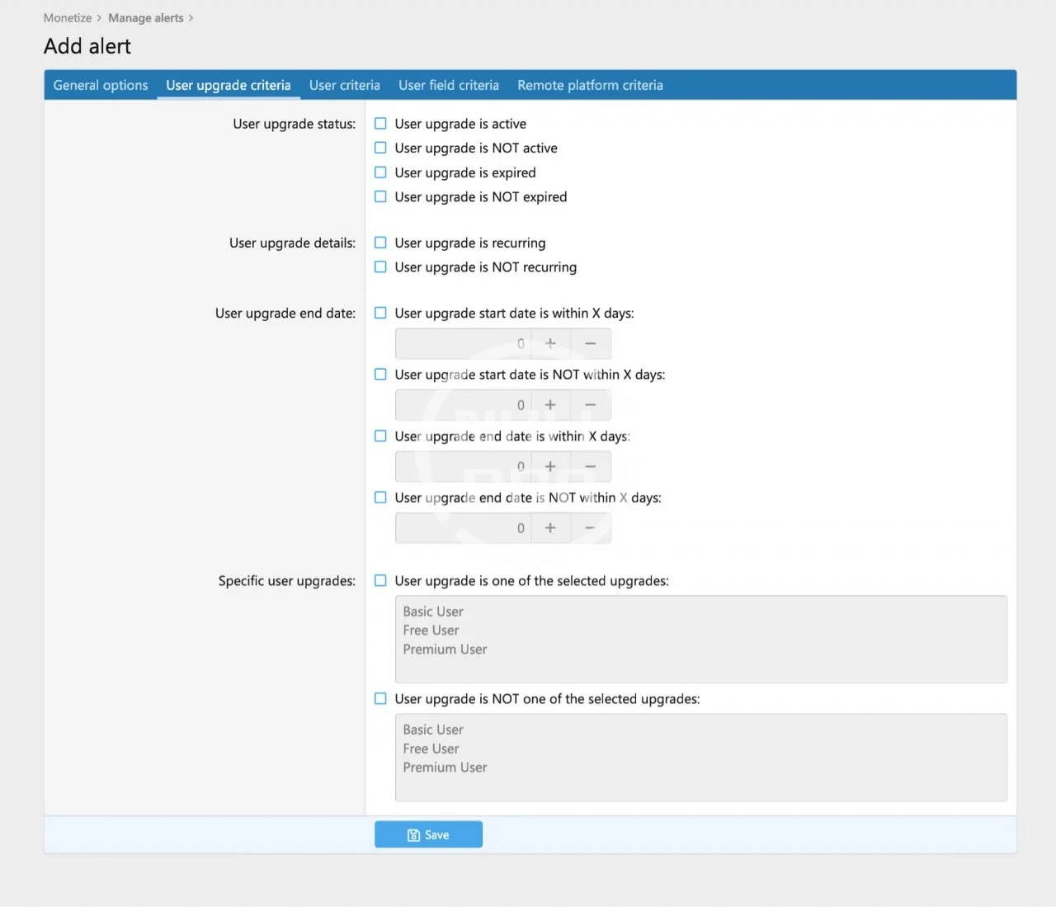Switch to General options tab

coord(101,85)
